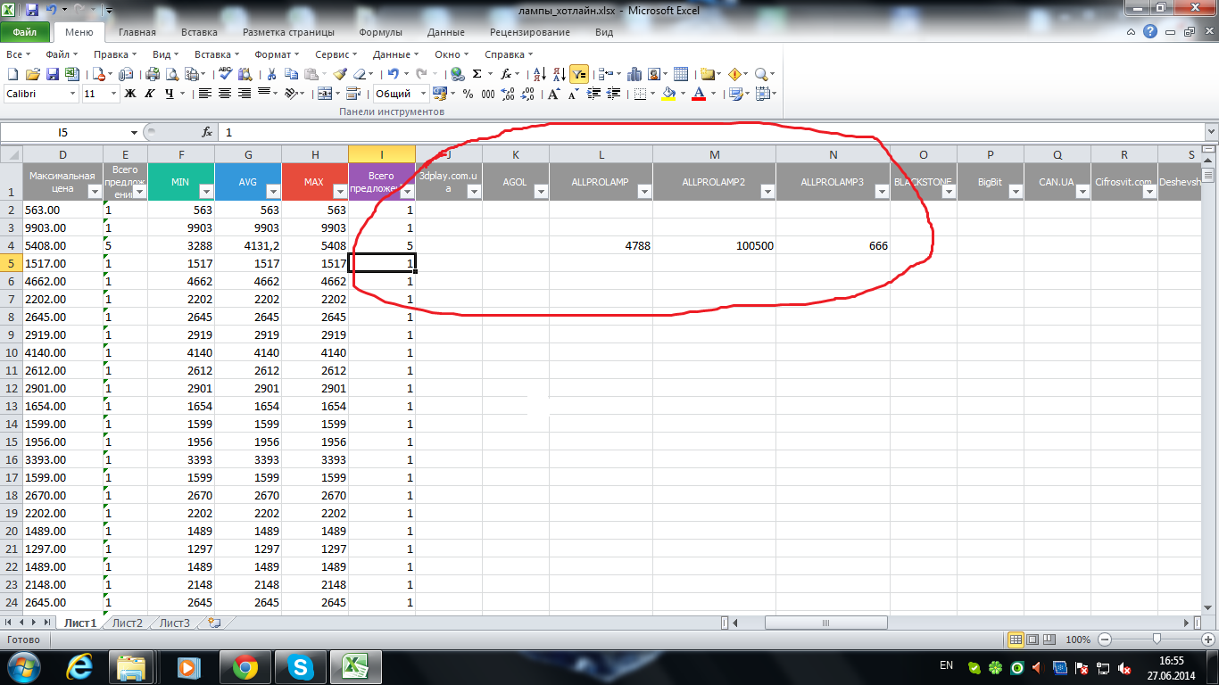Expand the Name Box dropdown
This screenshot has height=685, width=1219.
pyautogui.click(x=134, y=132)
